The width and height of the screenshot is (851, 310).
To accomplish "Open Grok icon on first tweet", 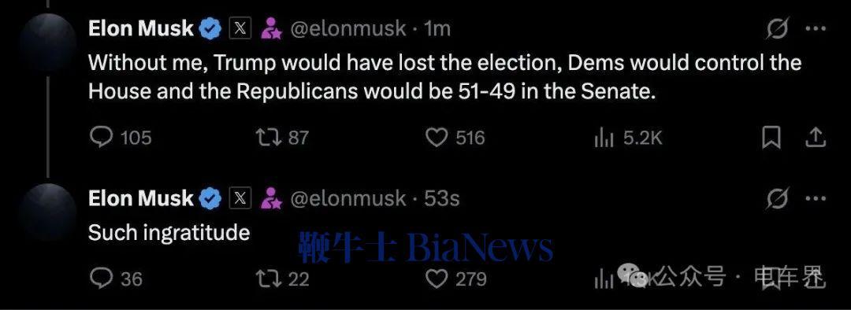I will pyautogui.click(x=777, y=29).
